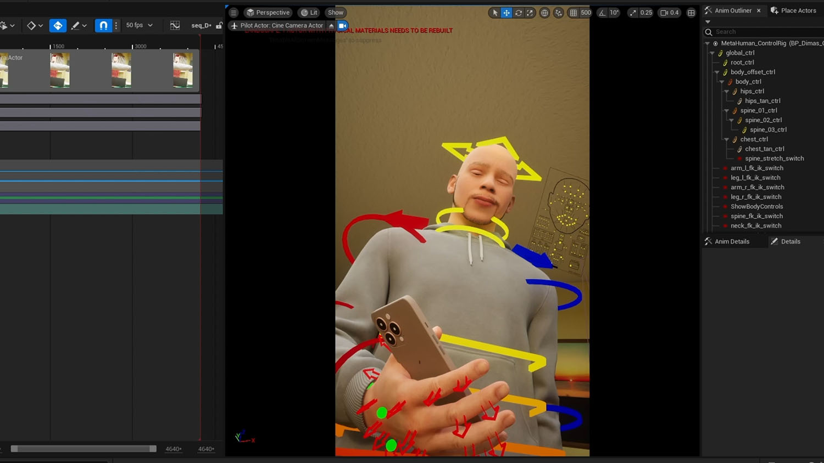This screenshot has width=824, height=463.
Task: Click the world coordinate space globe icon
Action: pyautogui.click(x=544, y=13)
